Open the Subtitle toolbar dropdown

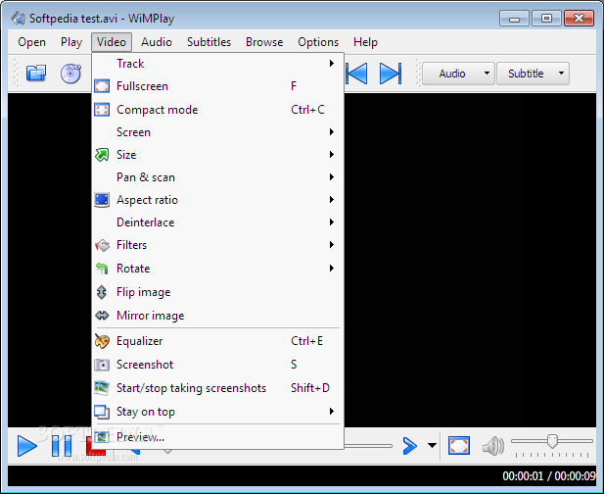coord(533,74)
